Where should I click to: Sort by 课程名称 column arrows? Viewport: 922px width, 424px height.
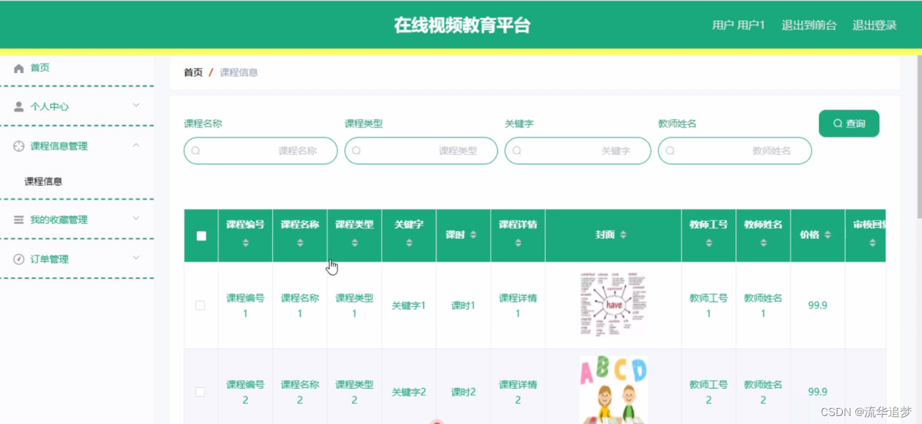tap(300, 244)
